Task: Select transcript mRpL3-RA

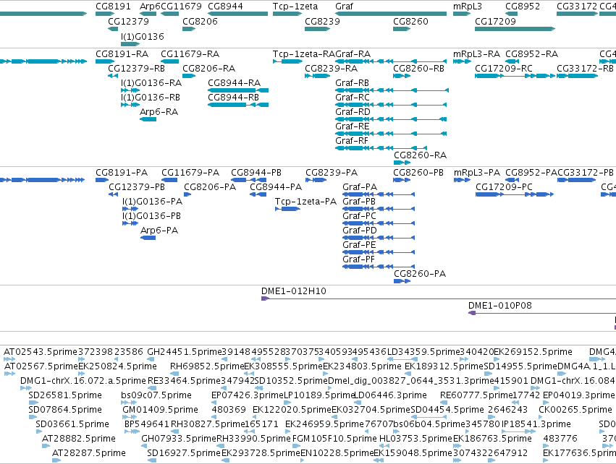Action: click(462, 61)
